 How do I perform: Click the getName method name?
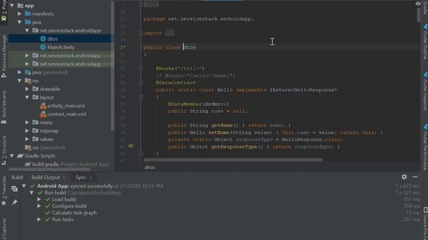point(222,125)
